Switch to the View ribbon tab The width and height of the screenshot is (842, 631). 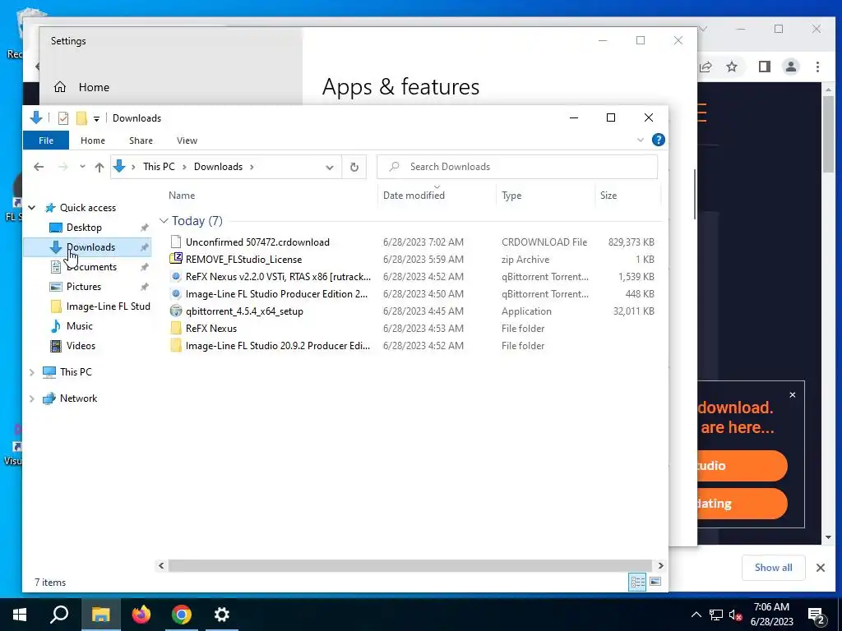[187, 140]
